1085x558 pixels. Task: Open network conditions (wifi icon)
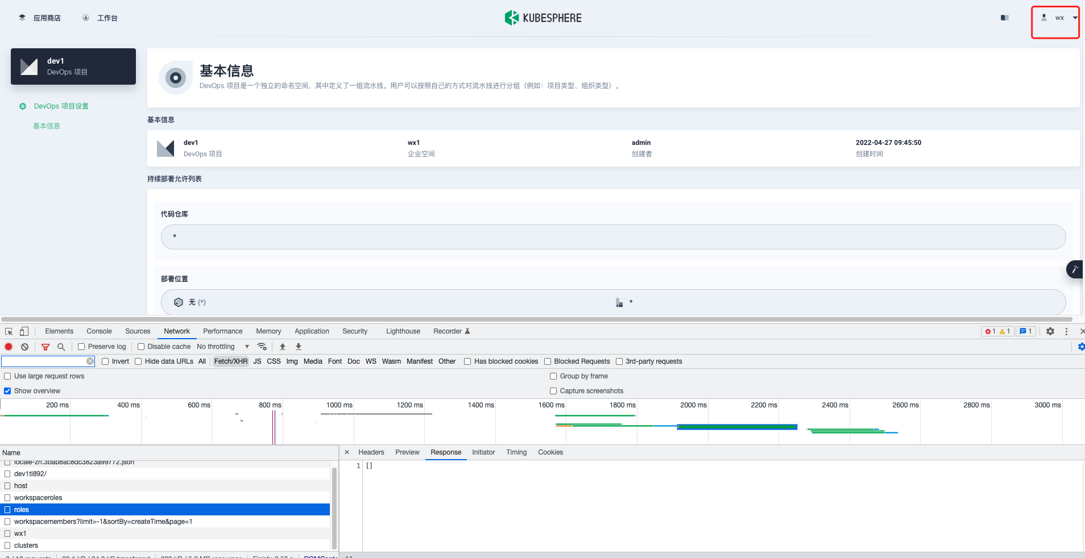262,347
